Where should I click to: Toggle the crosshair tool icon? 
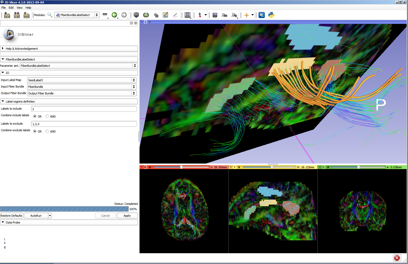[x=246, y=15]
